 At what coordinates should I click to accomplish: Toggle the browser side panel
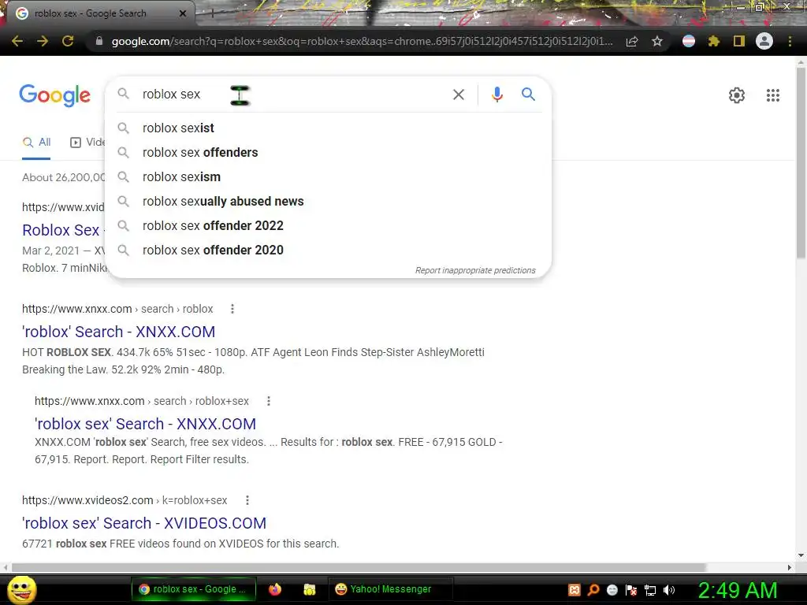click(738, 41)
